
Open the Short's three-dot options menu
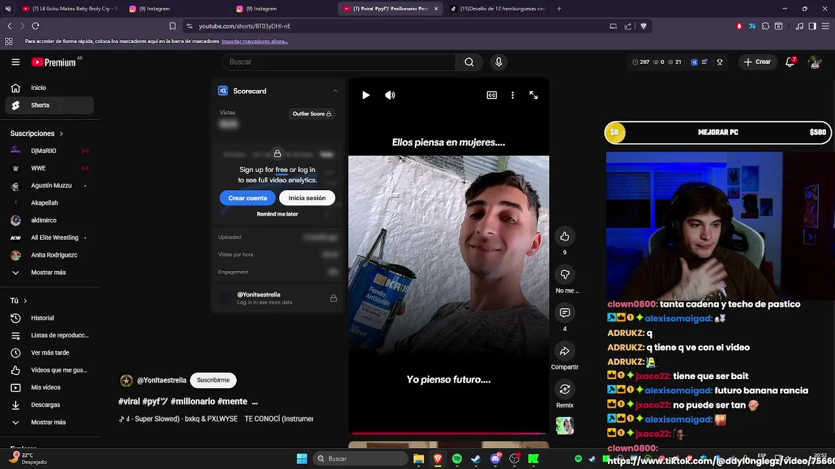[x=513, y=95]
